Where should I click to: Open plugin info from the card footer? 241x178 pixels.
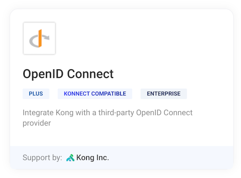click(x=120, y=157)
